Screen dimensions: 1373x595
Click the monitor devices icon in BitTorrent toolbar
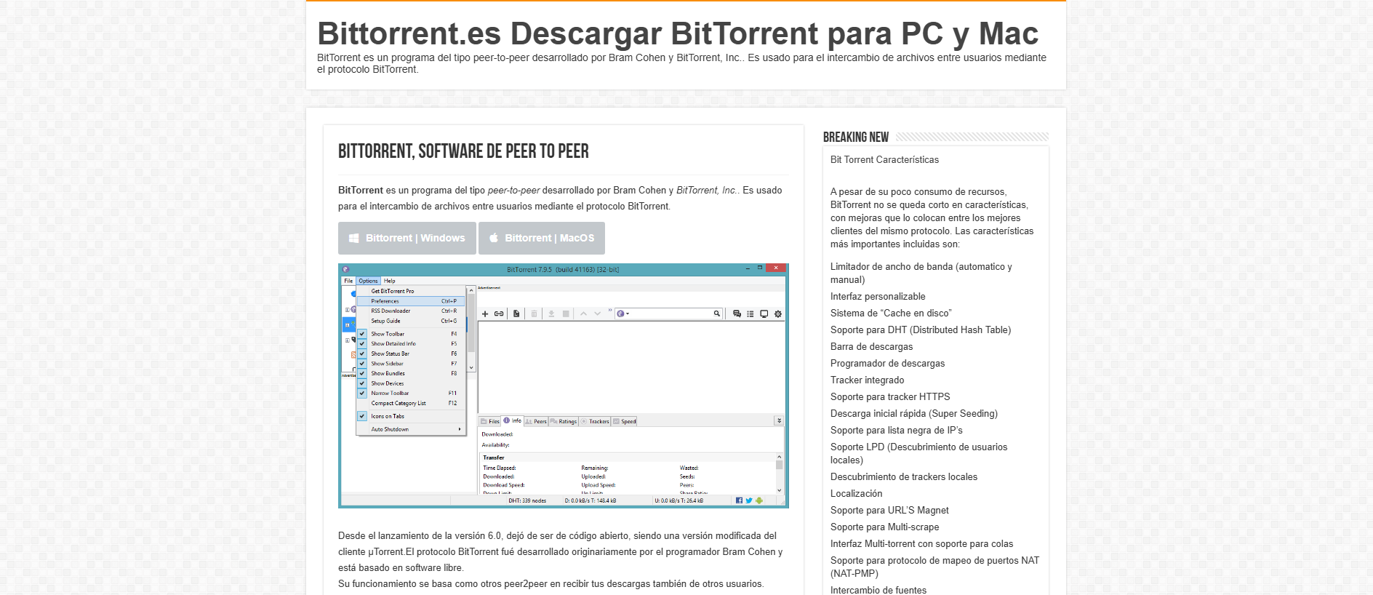click(x=764, y=314)
